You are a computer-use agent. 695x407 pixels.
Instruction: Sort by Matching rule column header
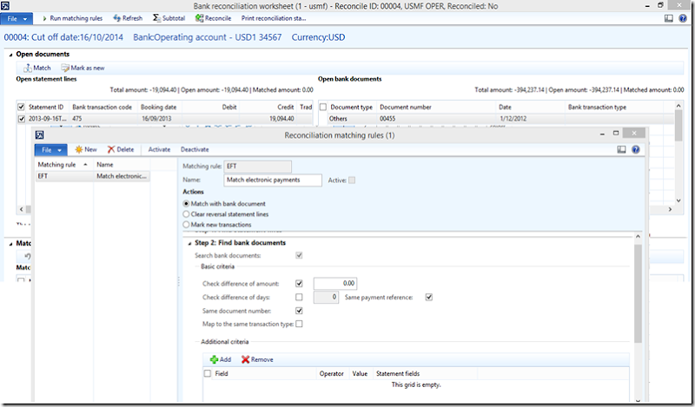coord(63,164)
